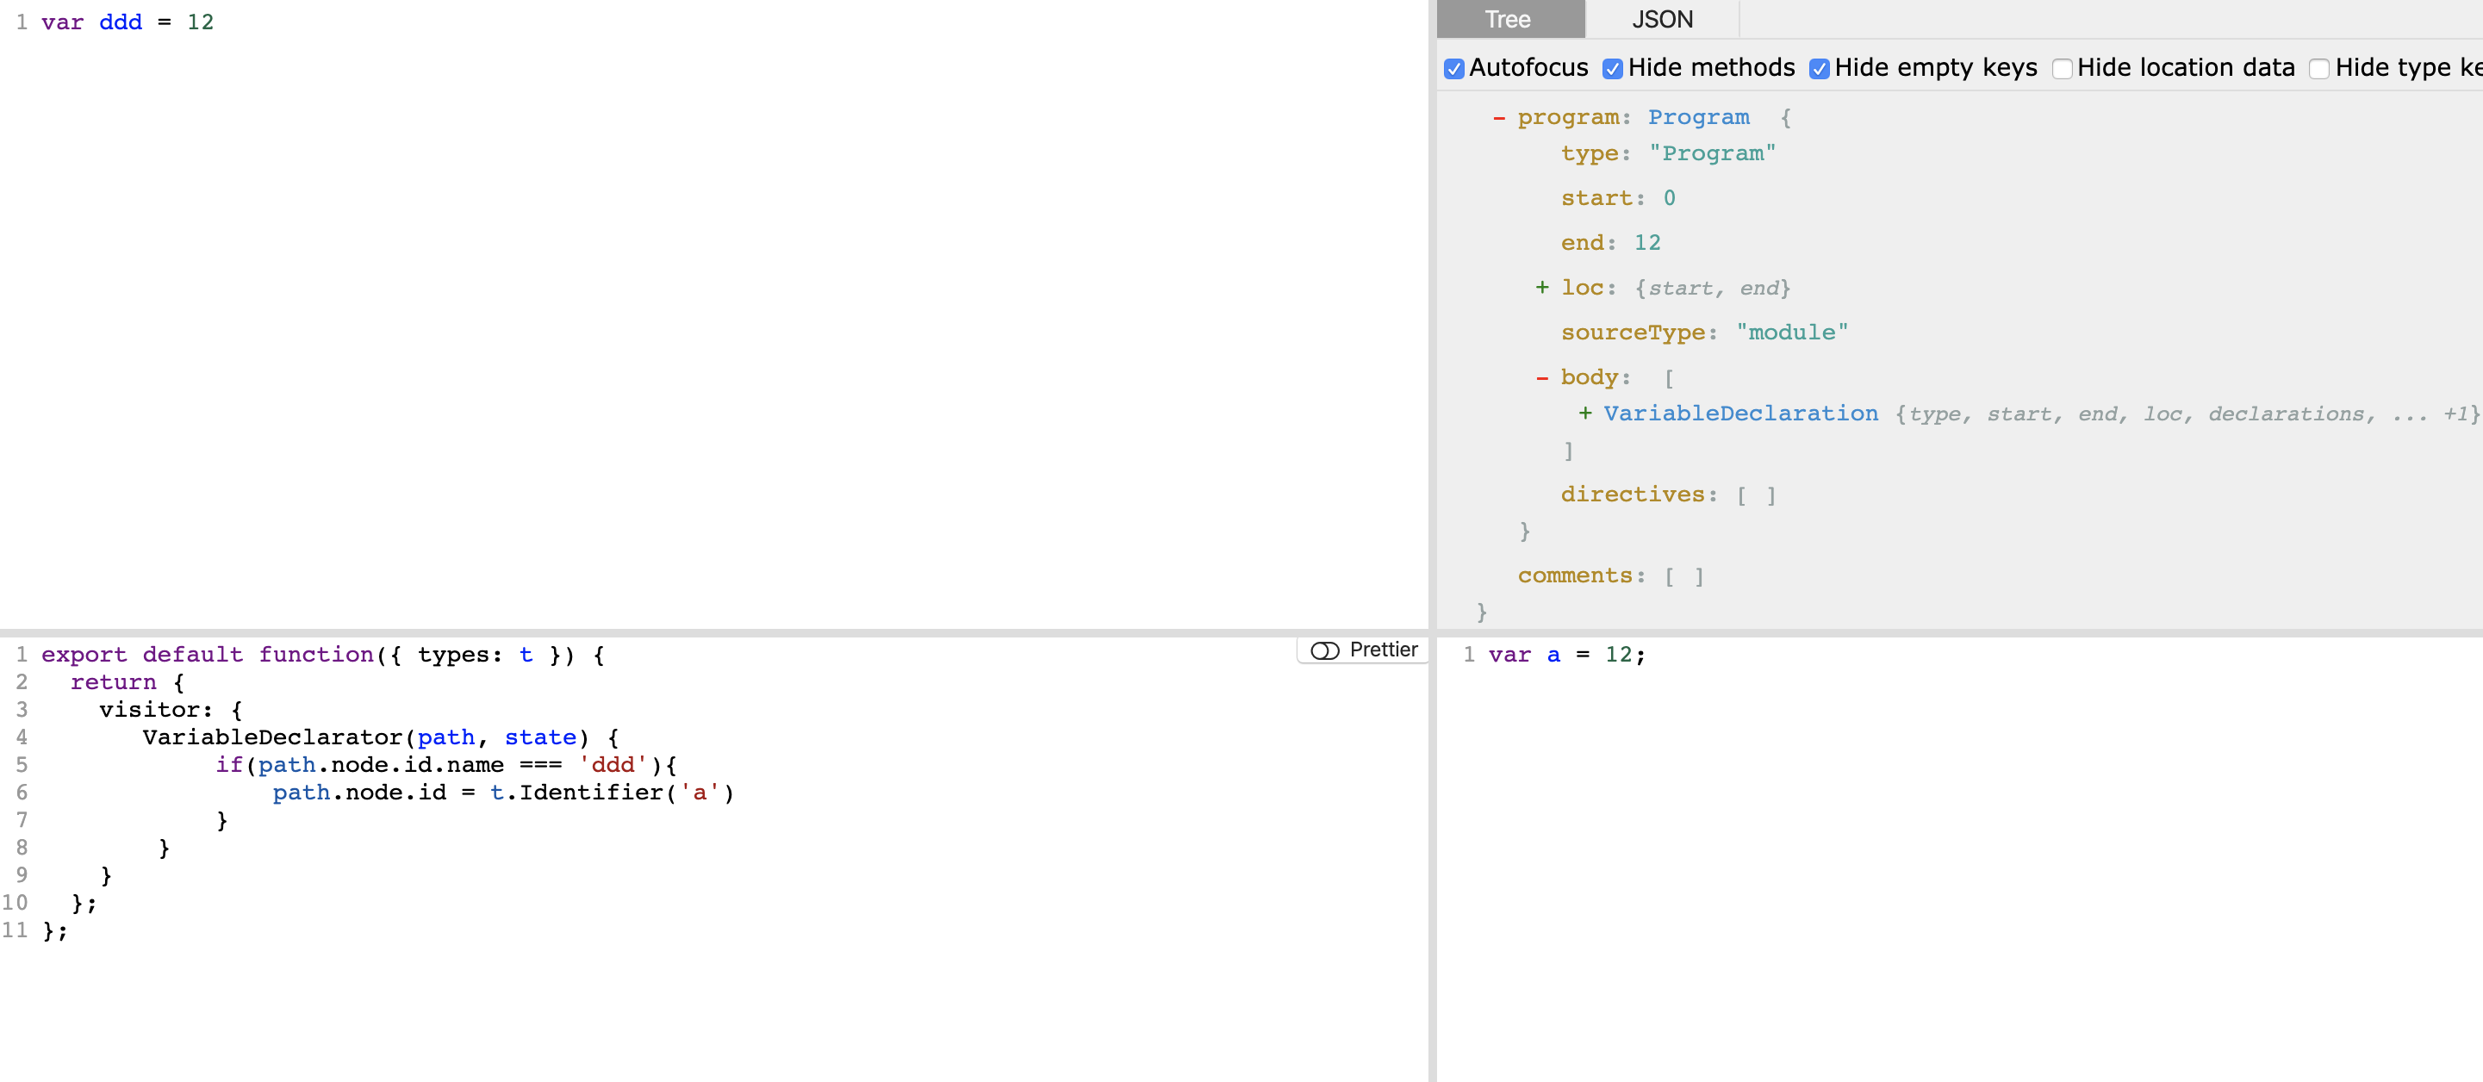
Task: Click the comments key in tree
Action: [x=1575, y=575]
